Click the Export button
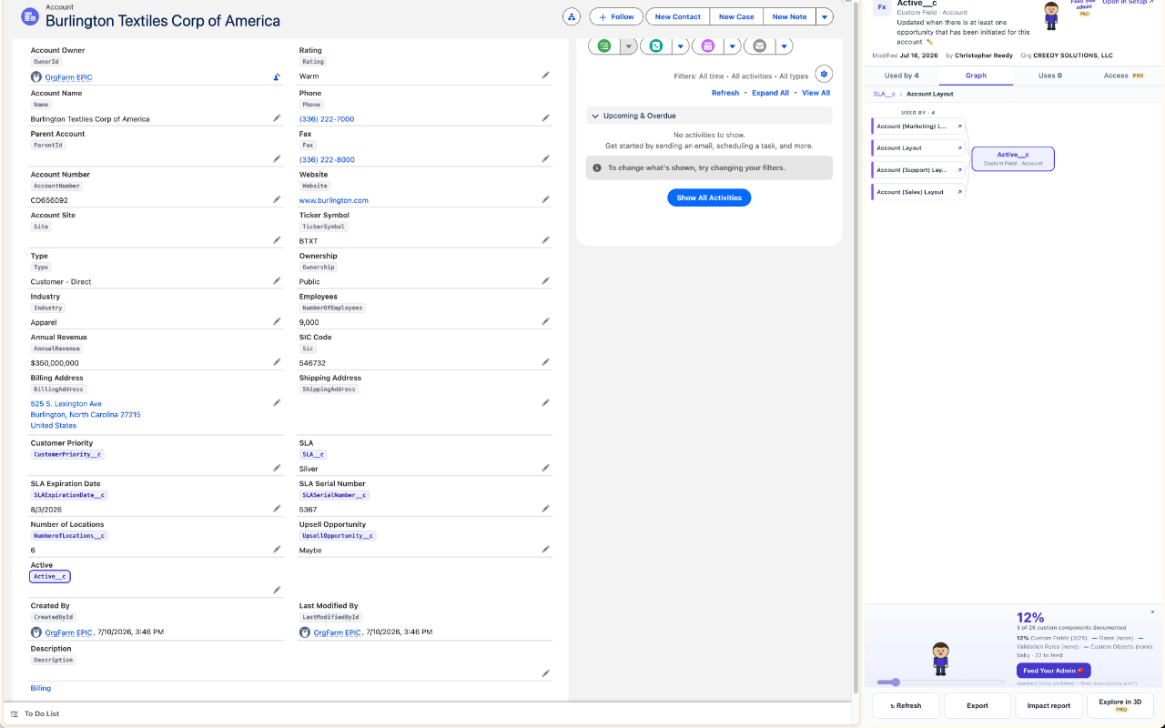This screenshot has height=728, width=1165. click(978, 705)
